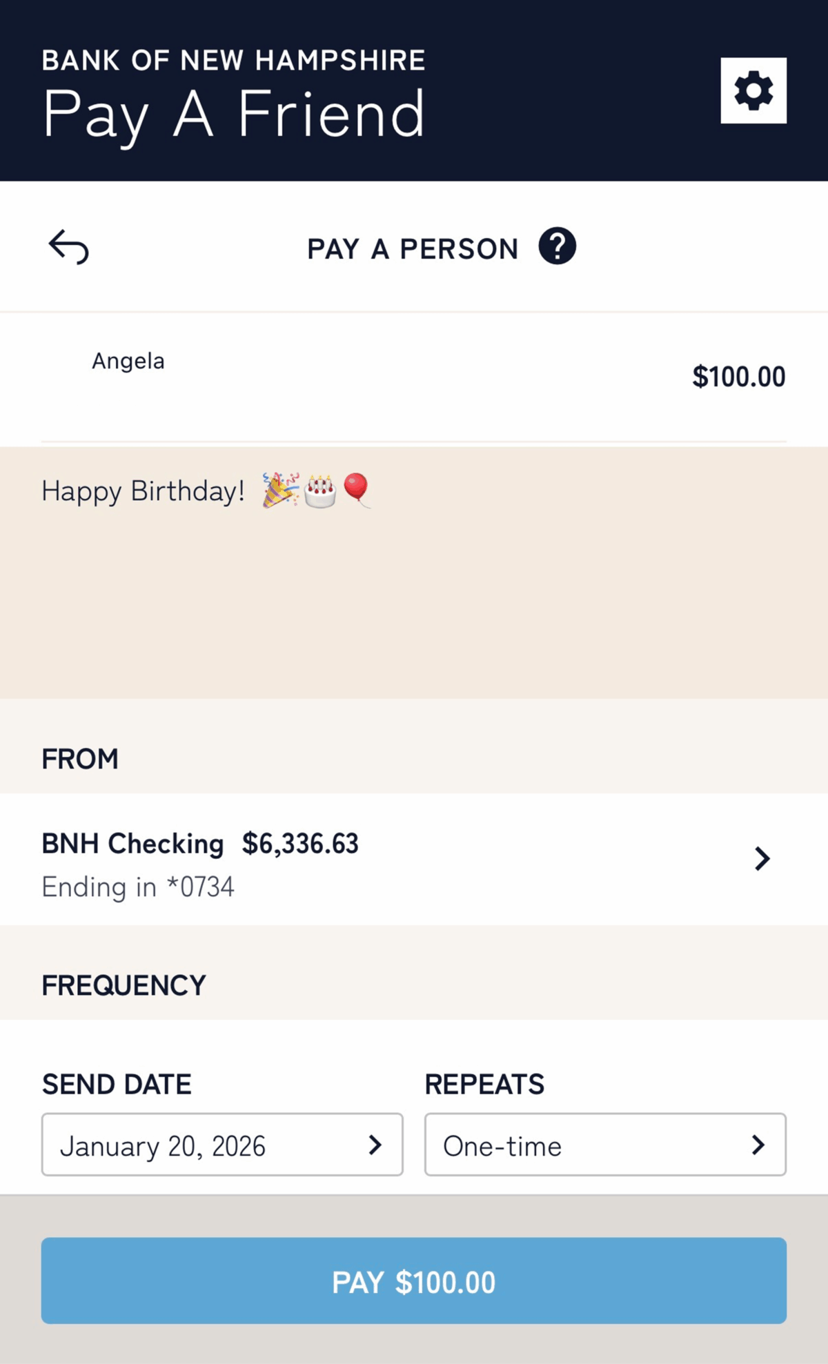Click the red balloon emoji
The image size is (828, 1364).
click(356, 489)
